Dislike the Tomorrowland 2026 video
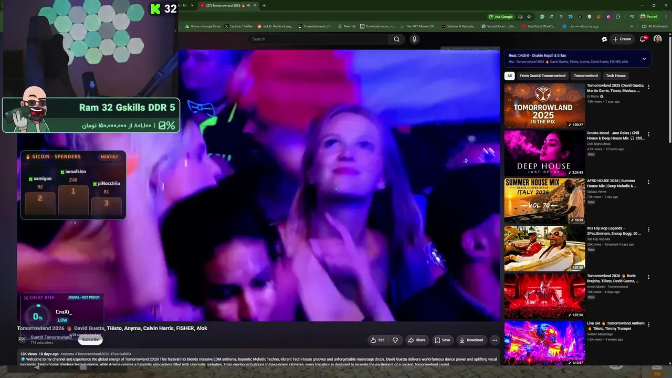Viewport: 672px width, 378px height. 395,340
